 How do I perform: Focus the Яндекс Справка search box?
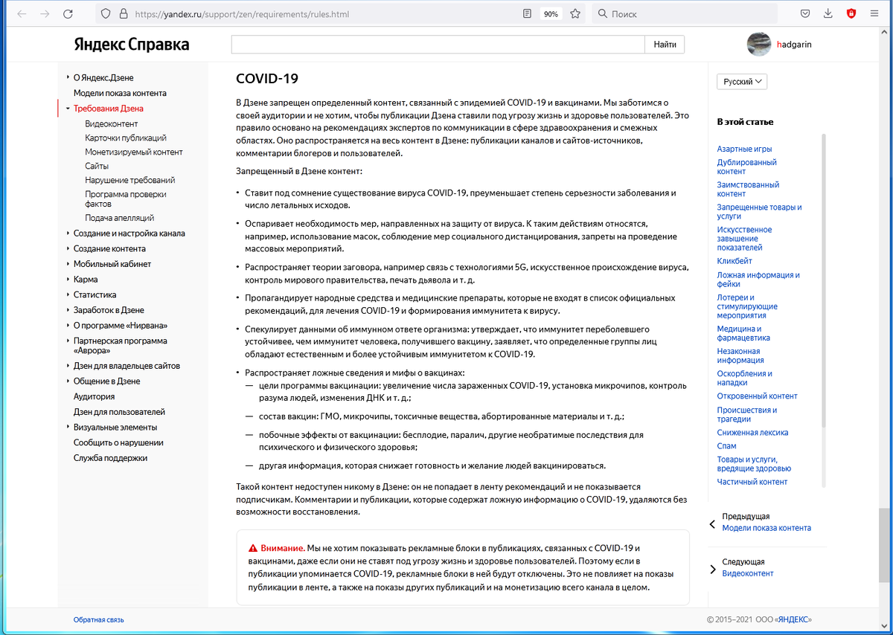tap(438, 45)
